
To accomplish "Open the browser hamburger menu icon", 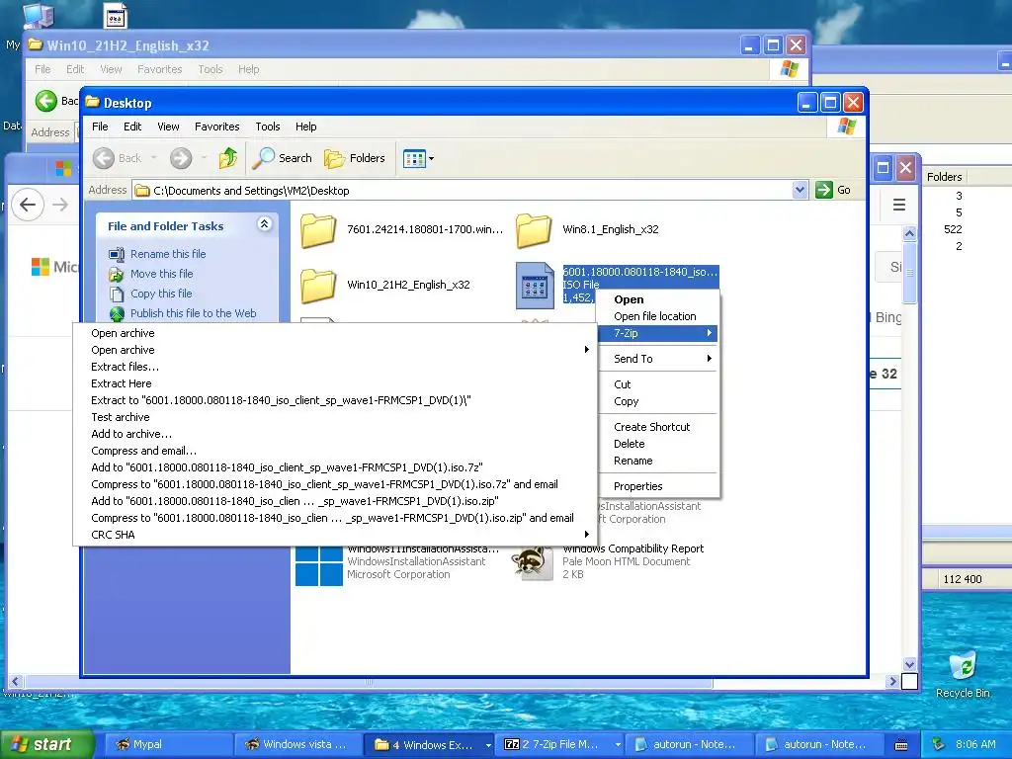I will tap(899, 206).
